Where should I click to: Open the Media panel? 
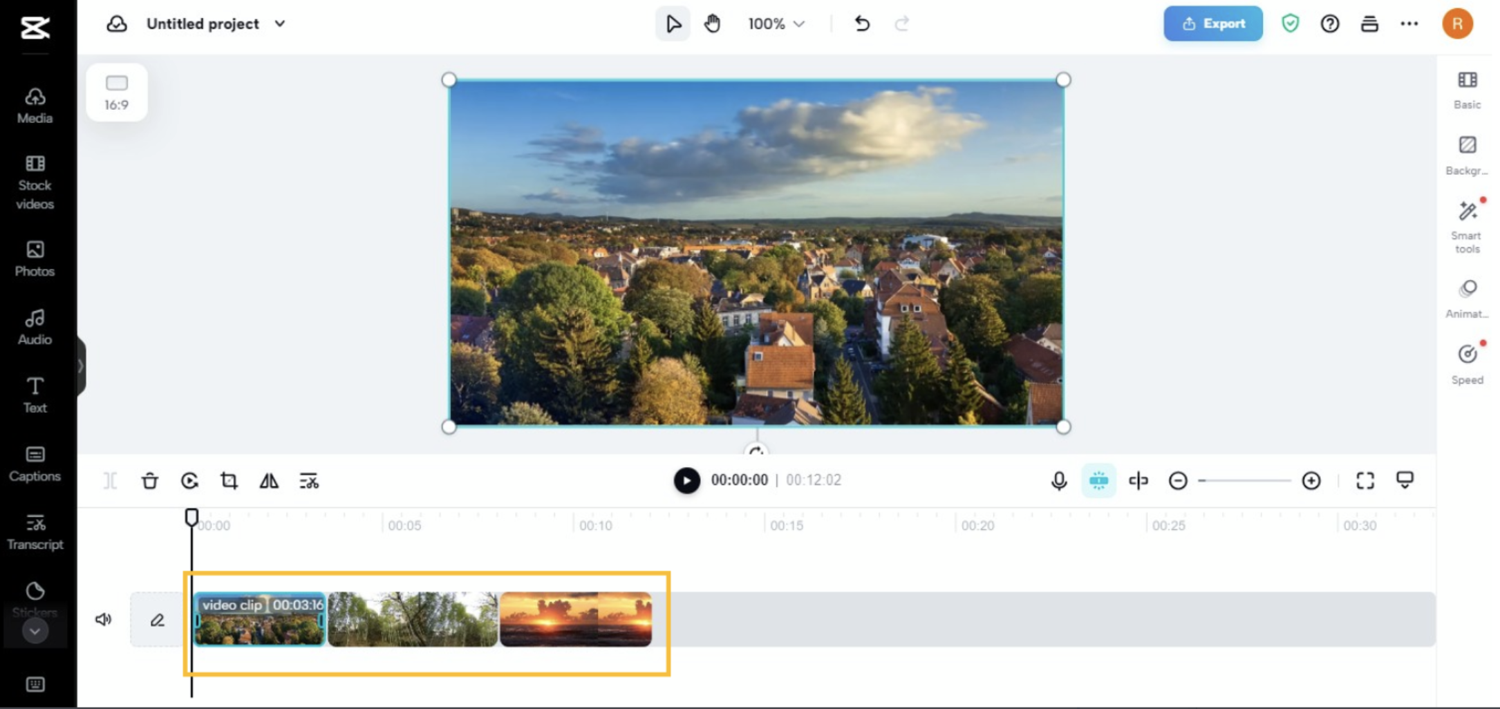pyautogui.click(x=35, y=105)
